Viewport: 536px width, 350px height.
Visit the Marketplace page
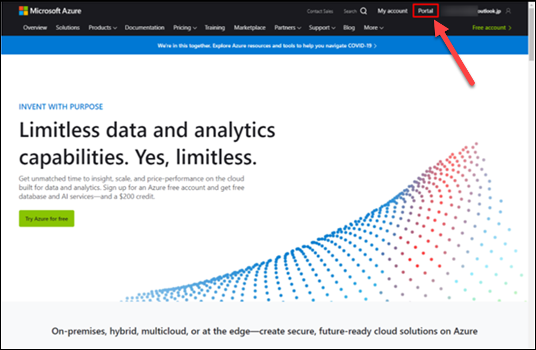point(249,28)
